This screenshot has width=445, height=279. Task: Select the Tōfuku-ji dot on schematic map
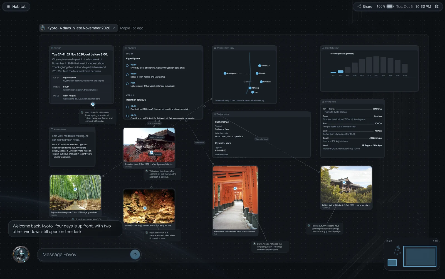coord(250,88)
